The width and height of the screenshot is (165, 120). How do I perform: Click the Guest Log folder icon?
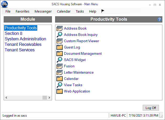point(60,47)
